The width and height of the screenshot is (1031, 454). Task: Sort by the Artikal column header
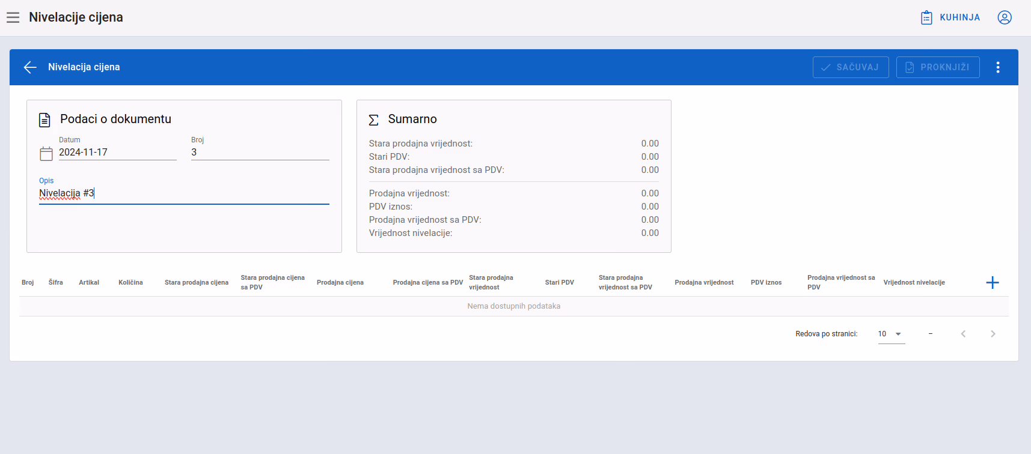tap(89, 282)
